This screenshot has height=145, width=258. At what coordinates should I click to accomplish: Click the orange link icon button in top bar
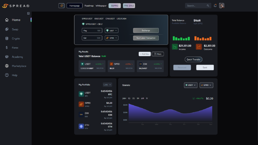click(x=61, y=6)
